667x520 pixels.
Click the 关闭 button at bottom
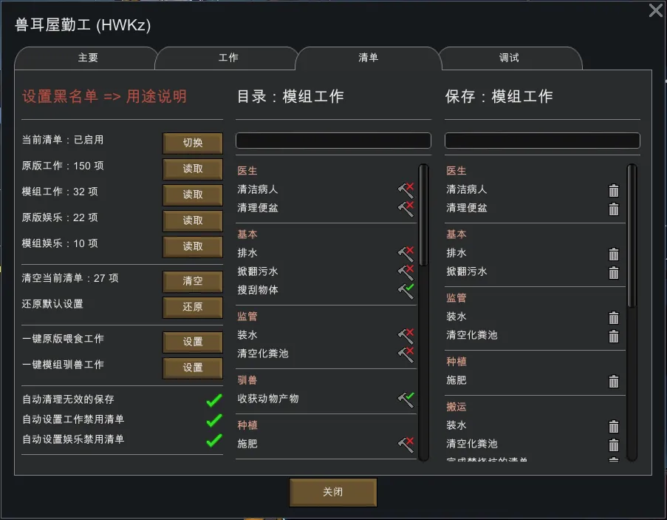(333, 492)
